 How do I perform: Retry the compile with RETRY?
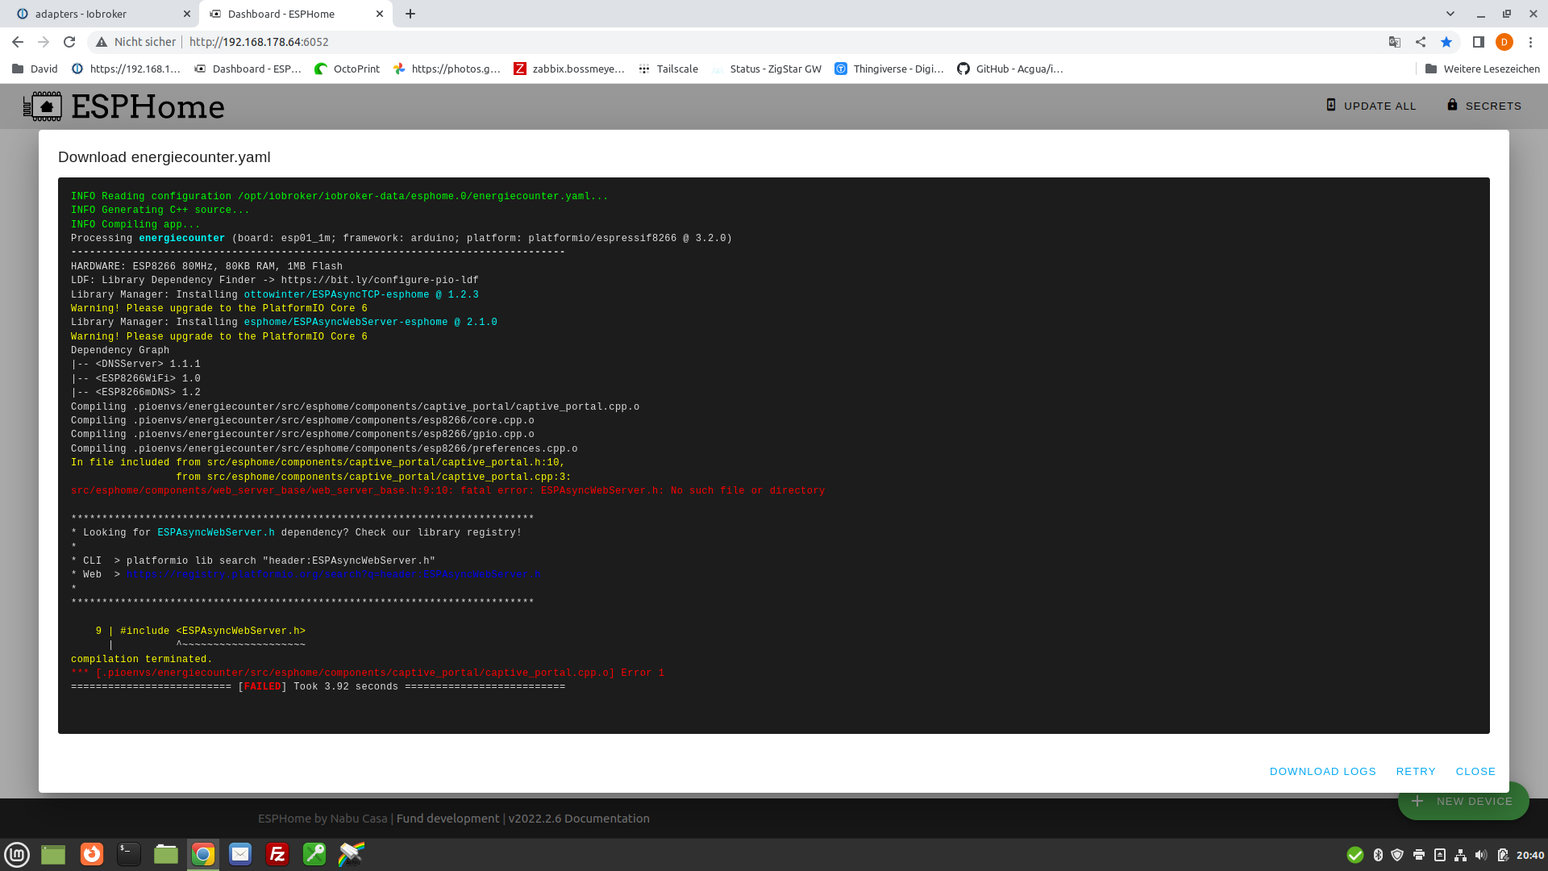1416,772
